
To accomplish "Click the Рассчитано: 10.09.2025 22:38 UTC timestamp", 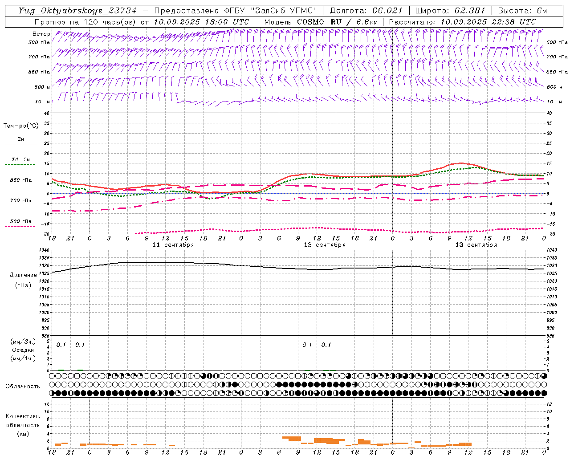I will click(x=463, y=22).
